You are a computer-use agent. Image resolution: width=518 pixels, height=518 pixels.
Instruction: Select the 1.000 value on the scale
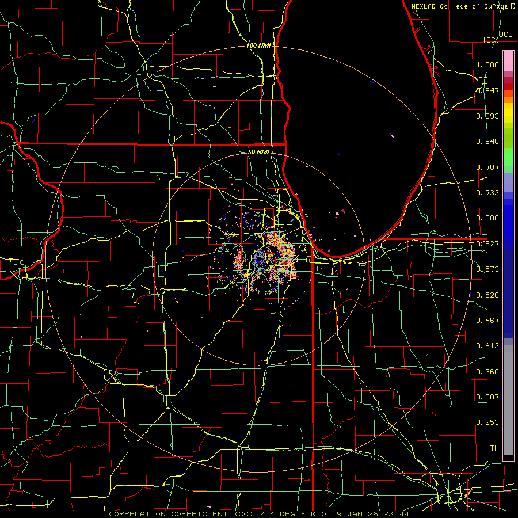click(487, 64)
